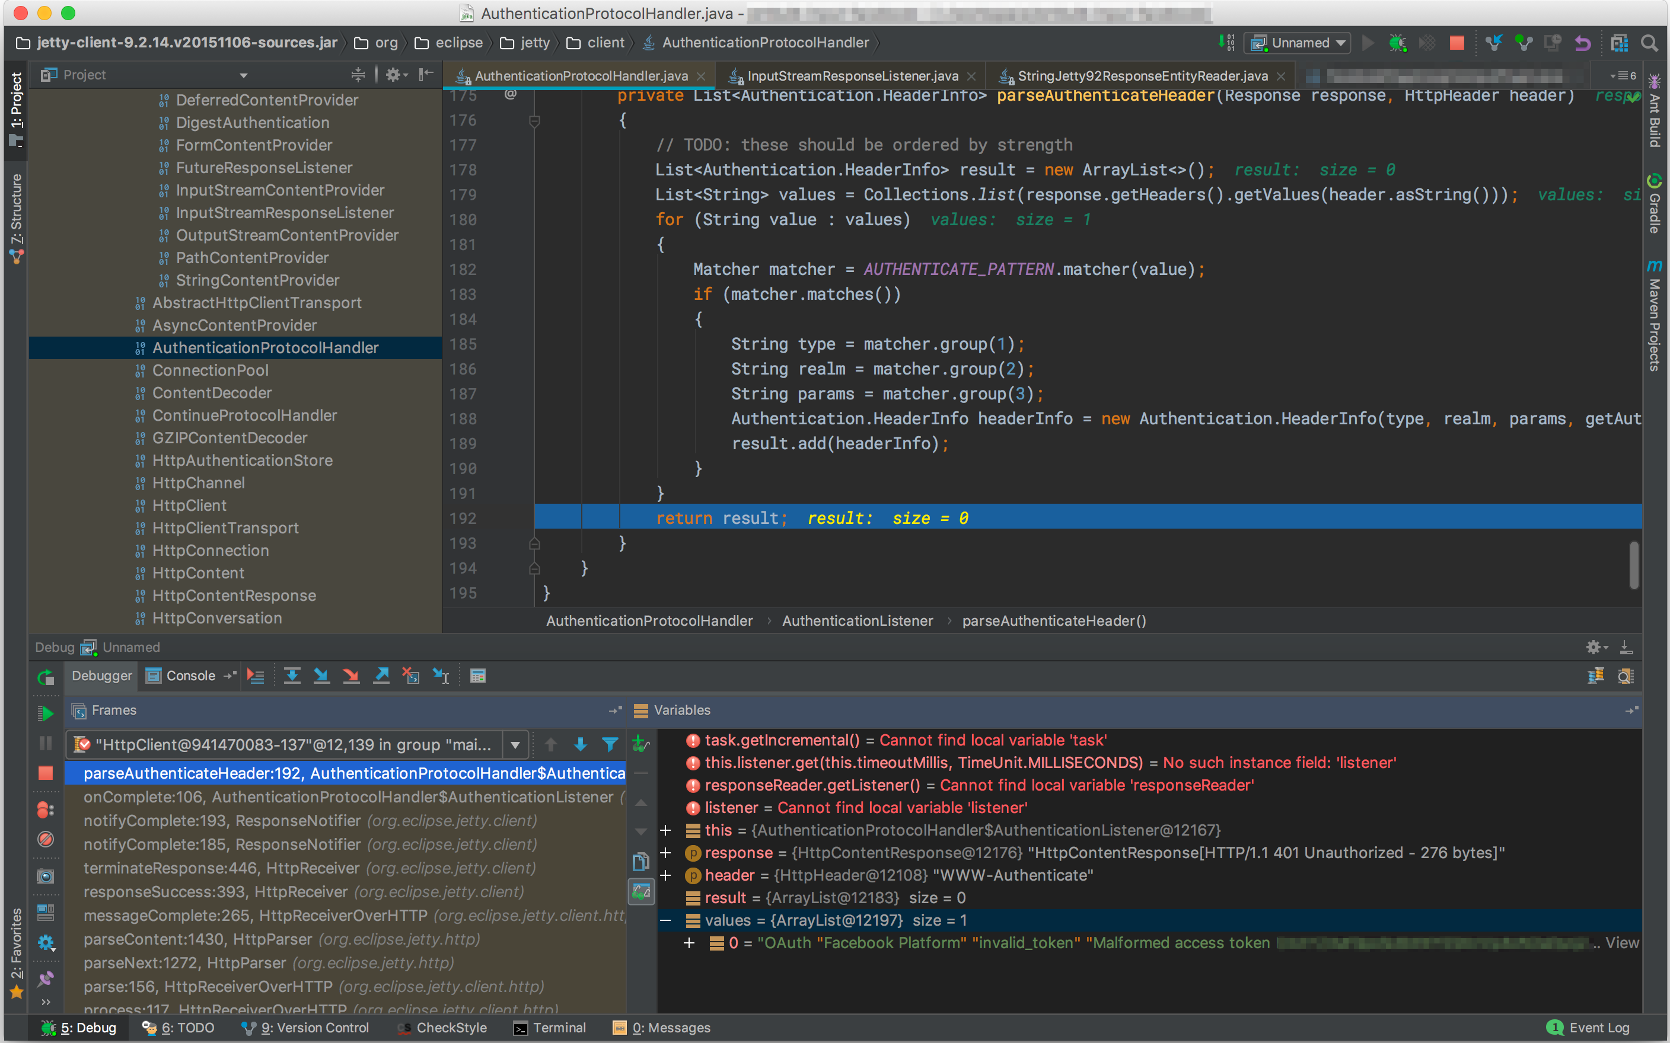1670x1043 pixels.
Task: Click the New Watch plus icon
Action: pyautogui.click(x=640, y=744)
